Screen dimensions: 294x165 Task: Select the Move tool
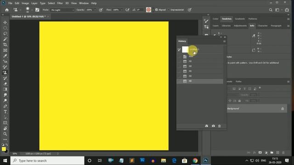5,22
